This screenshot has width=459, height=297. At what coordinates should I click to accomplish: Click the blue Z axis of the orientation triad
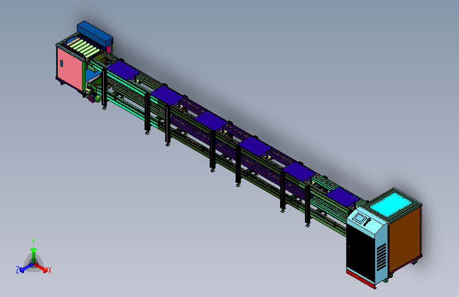coord(26,268)
